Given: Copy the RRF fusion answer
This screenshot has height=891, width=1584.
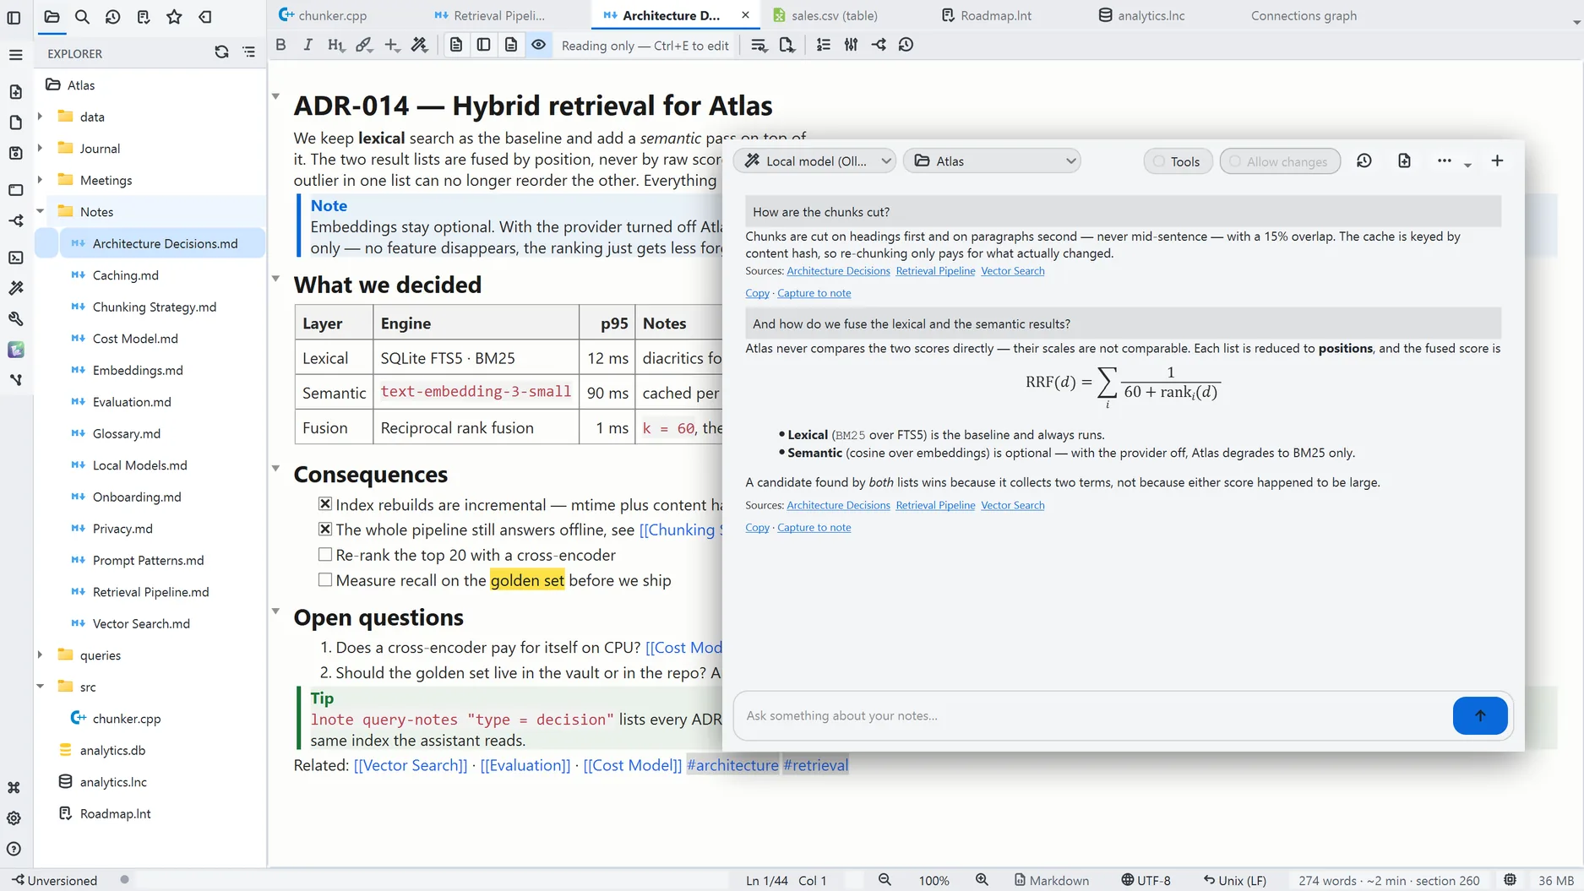Looking at the screenshot, I should tap(757, 528).
